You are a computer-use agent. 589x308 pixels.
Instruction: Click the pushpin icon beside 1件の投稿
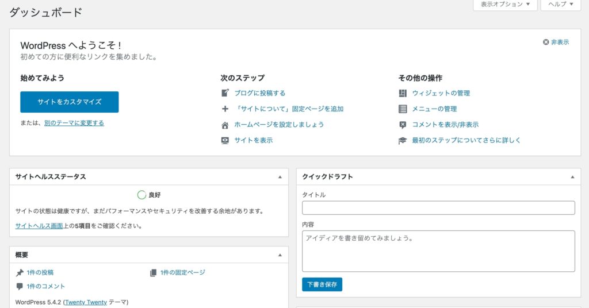coord(20,272)
